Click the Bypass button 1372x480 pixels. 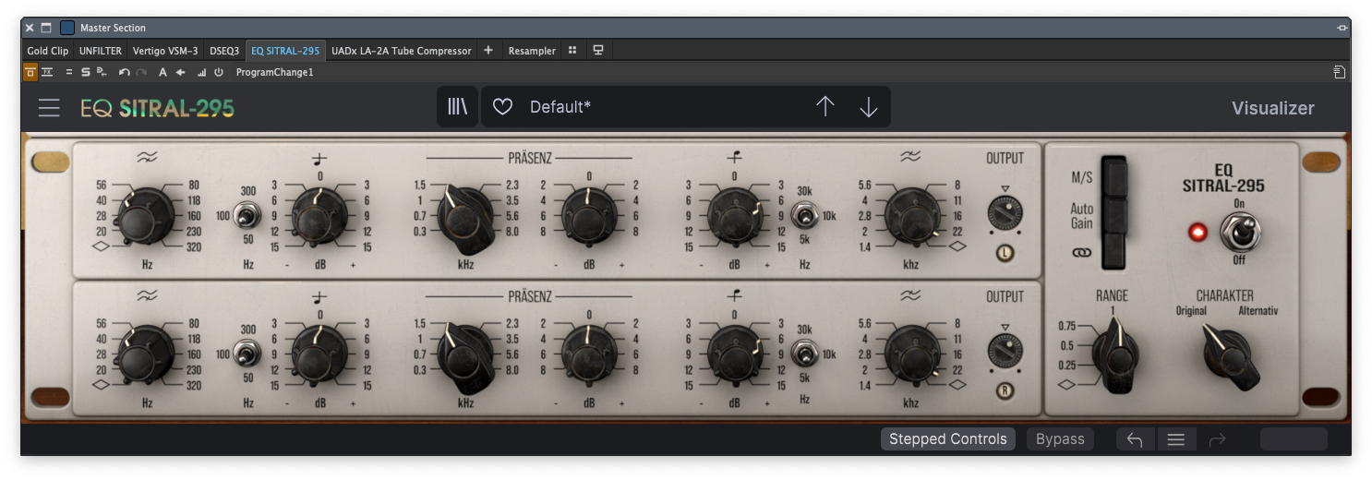click(1060, 439)
